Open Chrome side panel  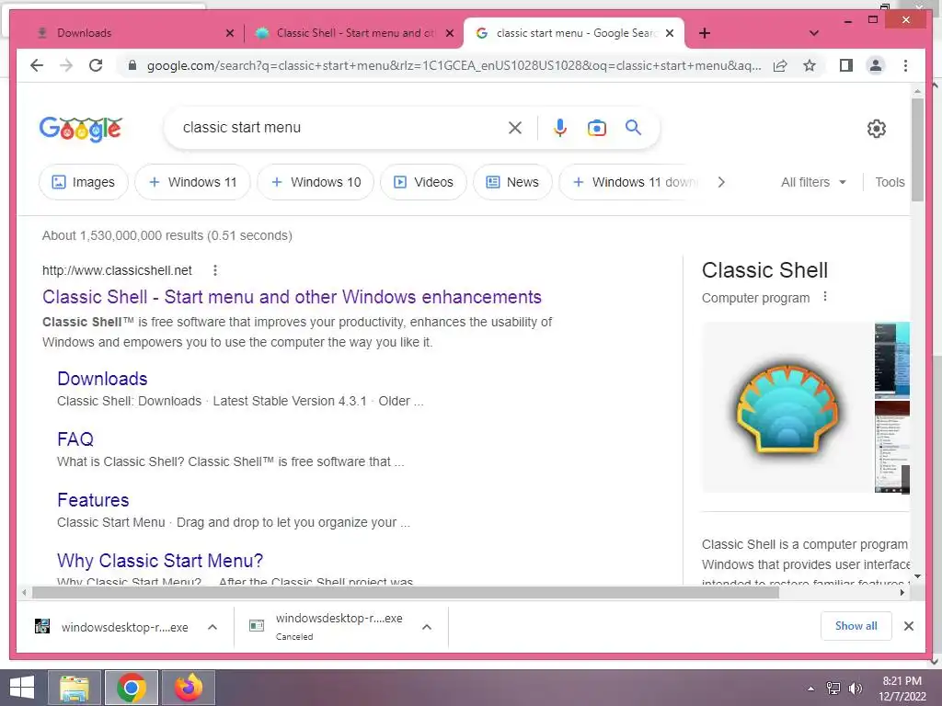point(846,65)
